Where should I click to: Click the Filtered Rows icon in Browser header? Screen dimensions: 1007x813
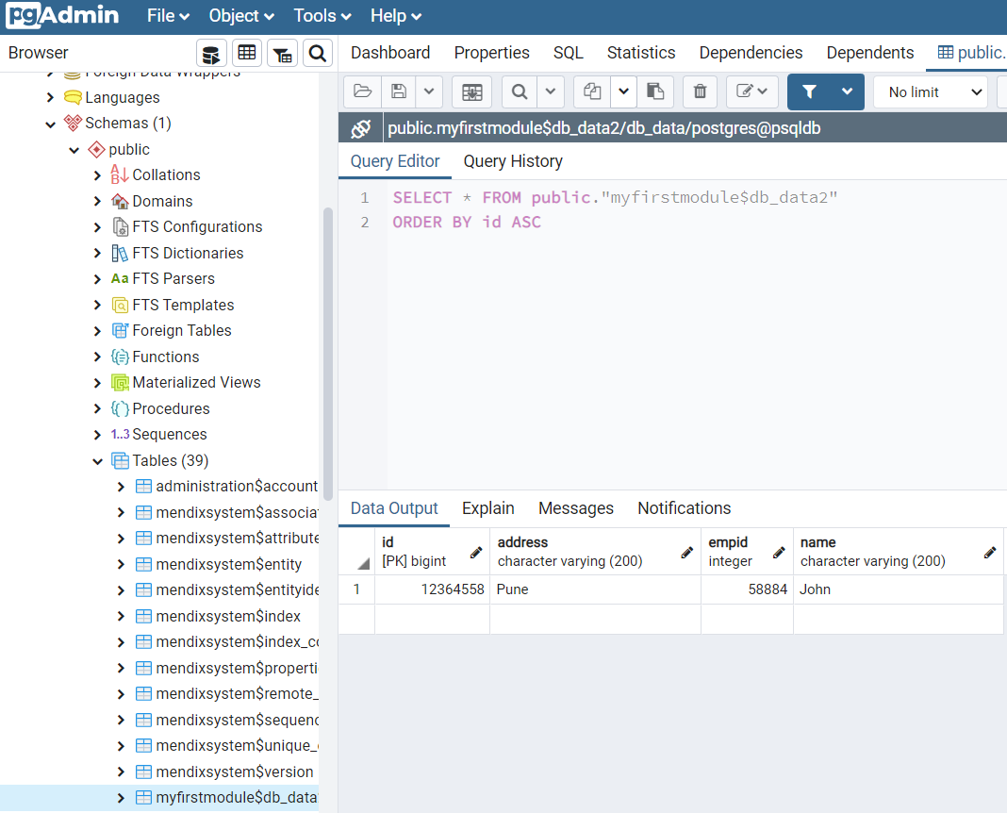pos(282,54)
